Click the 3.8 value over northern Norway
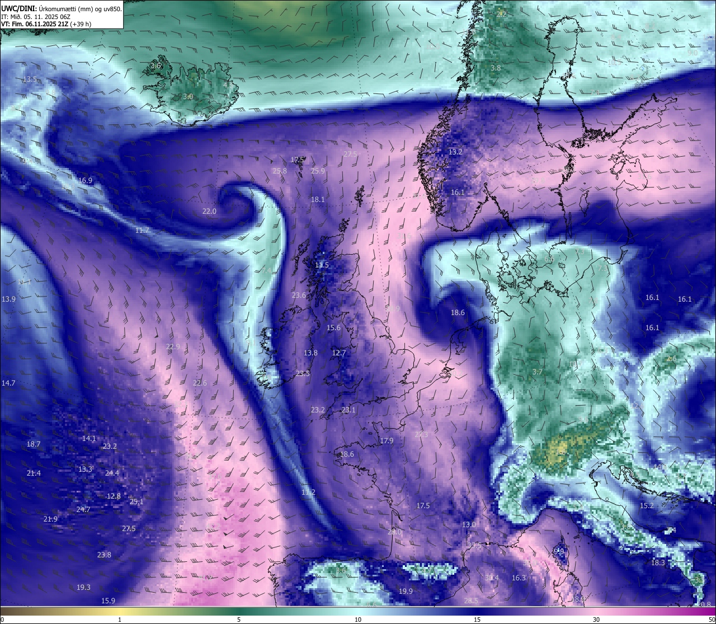This screenshot has height=624, width=716. [496, 68]
